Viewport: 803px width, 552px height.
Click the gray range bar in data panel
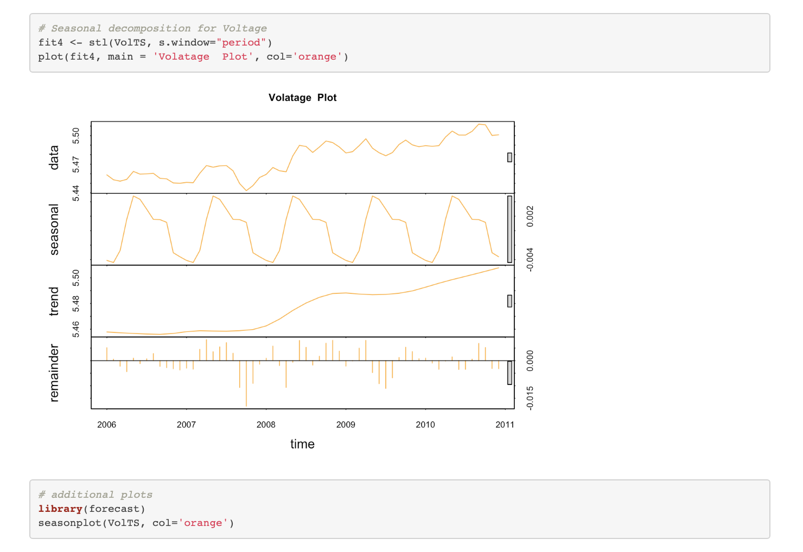tap(509, 157)
